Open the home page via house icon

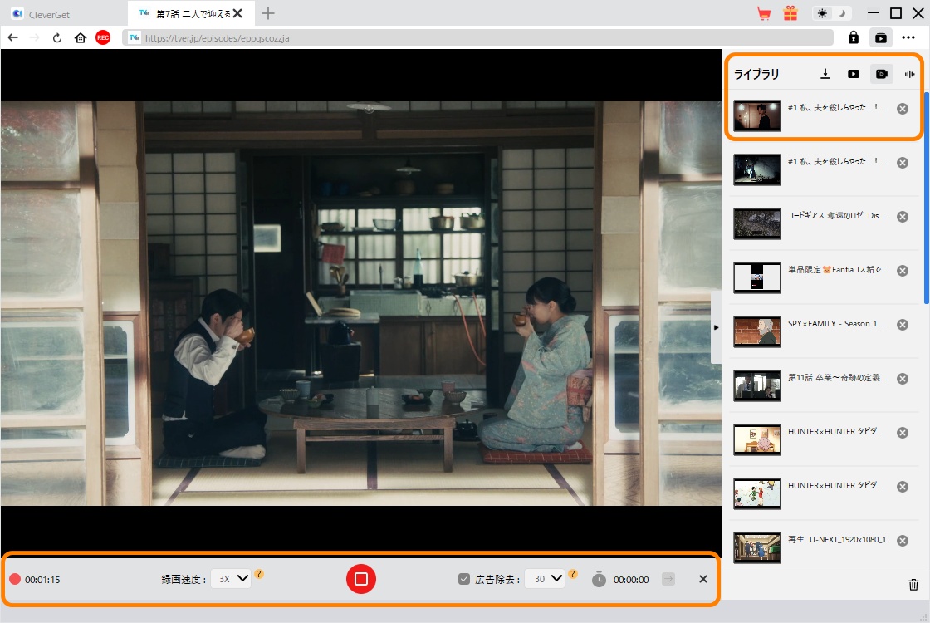(x=80, y=38)
